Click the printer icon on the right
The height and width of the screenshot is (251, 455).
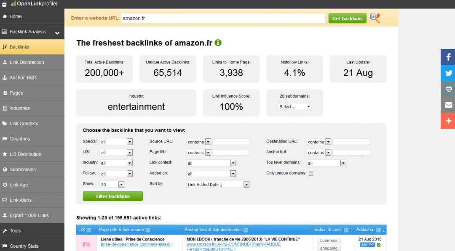click(448, 89)
